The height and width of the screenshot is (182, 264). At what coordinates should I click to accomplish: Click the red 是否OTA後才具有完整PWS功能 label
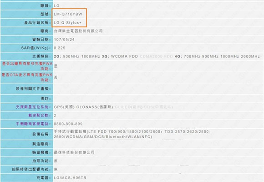coord(27,77)
